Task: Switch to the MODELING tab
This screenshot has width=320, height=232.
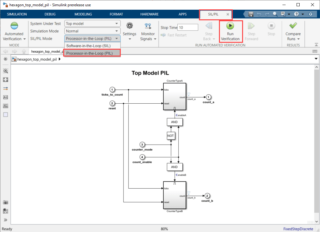Action: click(x=83, y=14)
